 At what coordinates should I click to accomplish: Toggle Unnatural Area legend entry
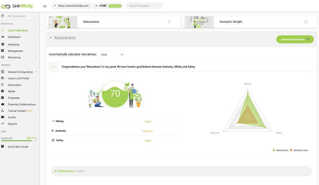(x=299, y=150)
